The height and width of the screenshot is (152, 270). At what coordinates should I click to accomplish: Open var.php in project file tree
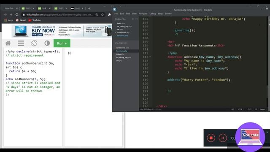[x=119, y=61]
